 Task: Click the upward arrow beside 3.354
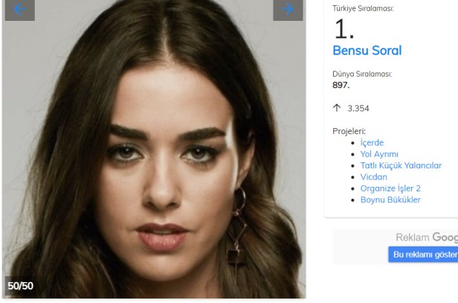(x=337, y=108)
